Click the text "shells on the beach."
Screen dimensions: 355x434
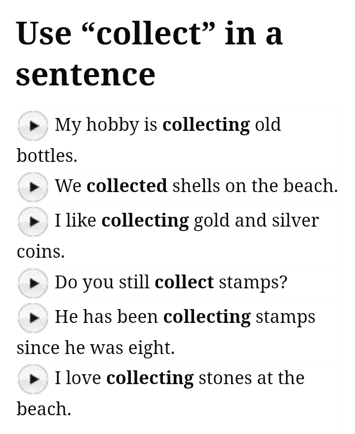(x=255, y=186)
